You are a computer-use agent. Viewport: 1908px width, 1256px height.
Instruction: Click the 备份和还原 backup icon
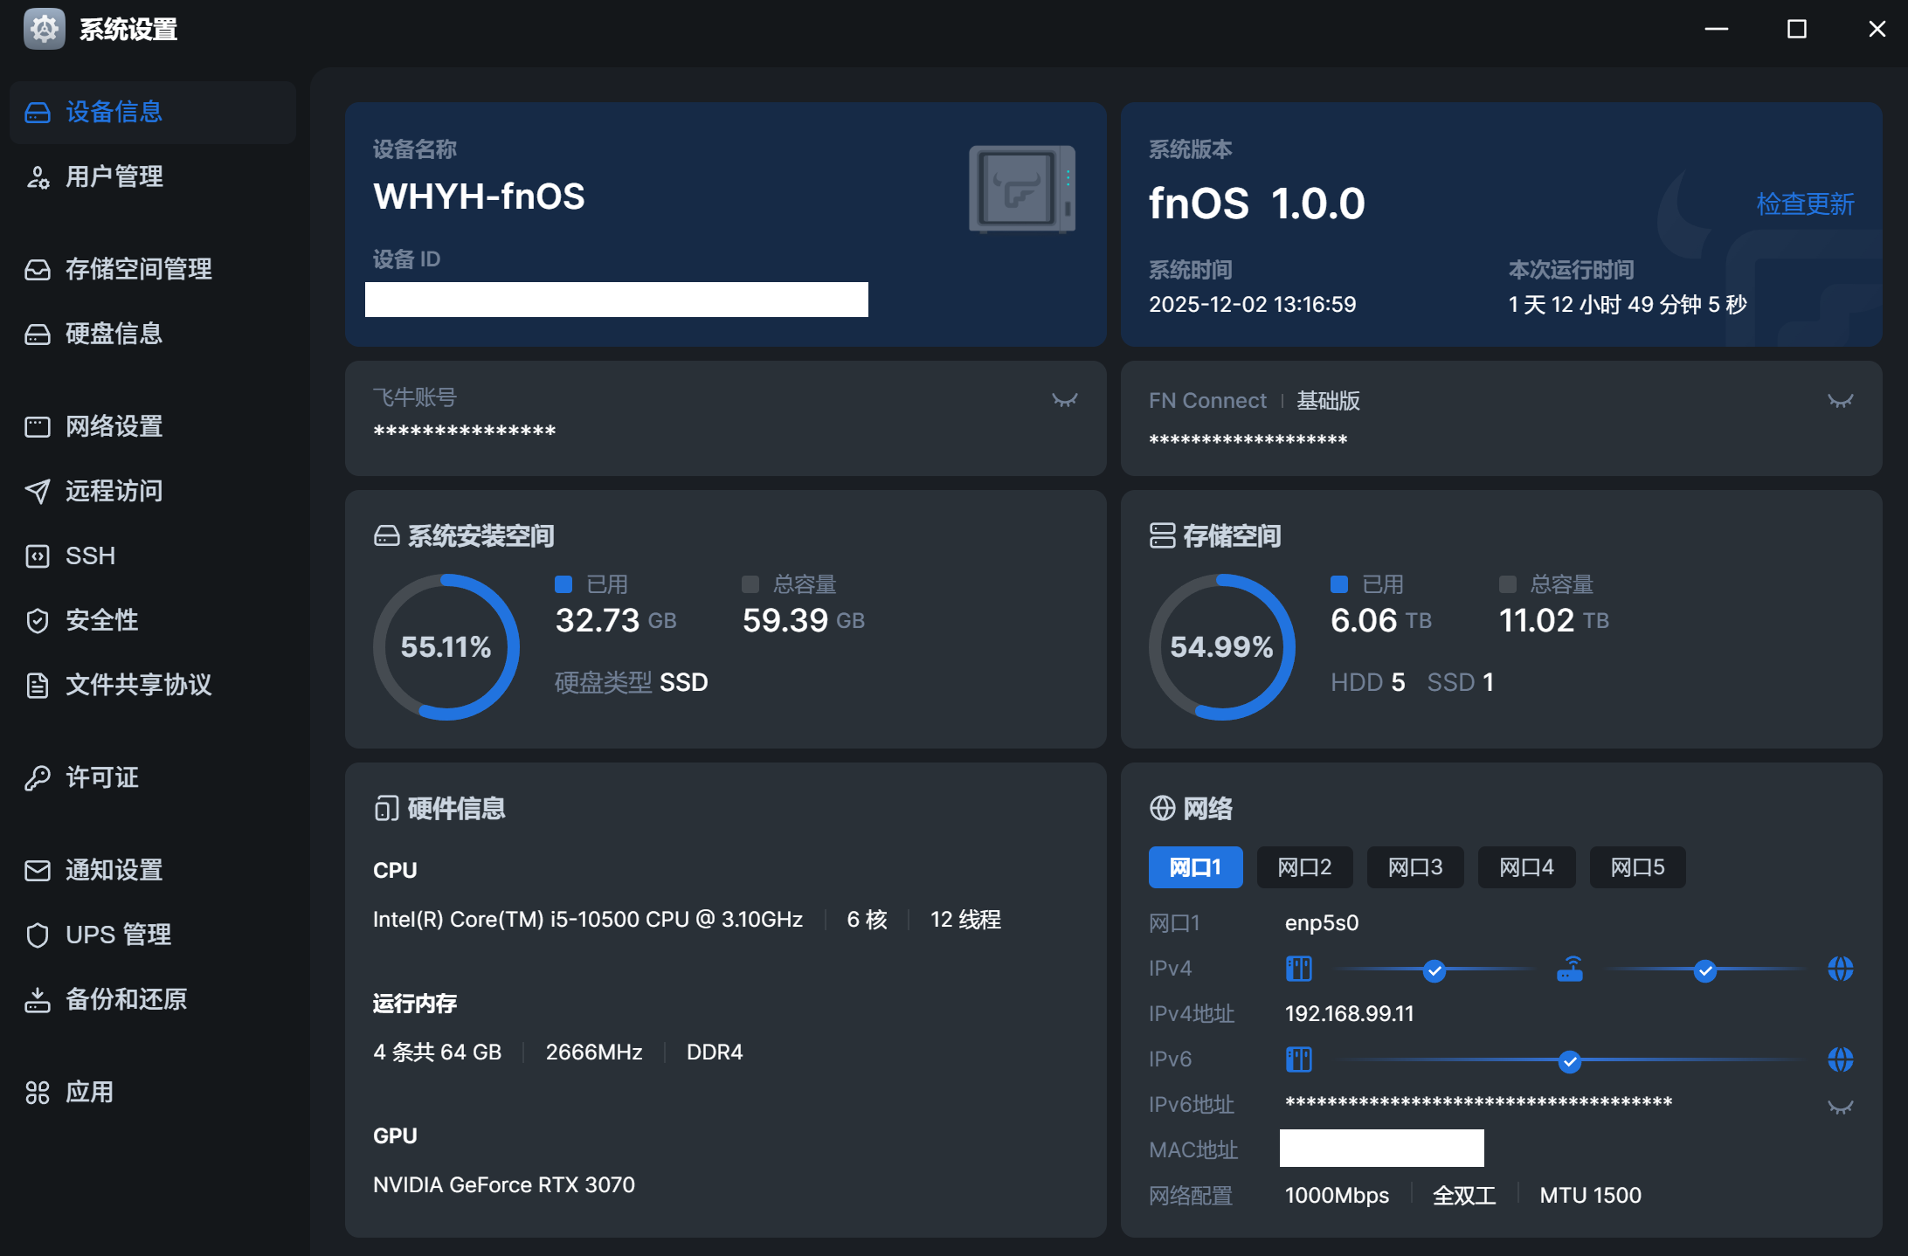38,999
